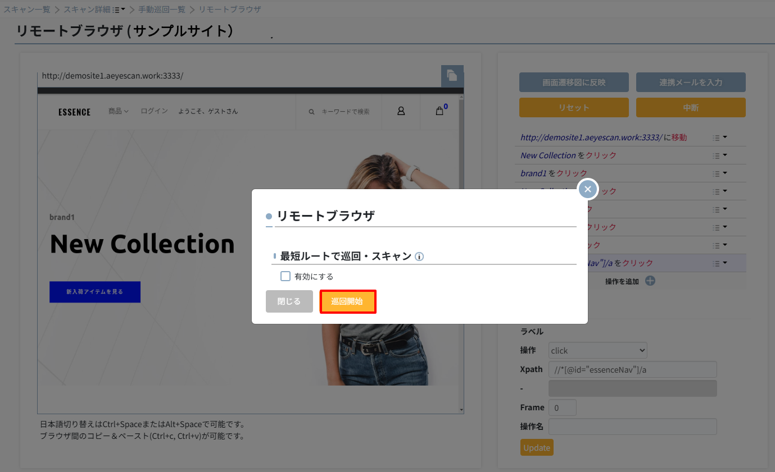Click the info icon beside 最短ルートで巡回・スキャン
The width and height of the screenshot is (775, 472).
tap(419, 256)
